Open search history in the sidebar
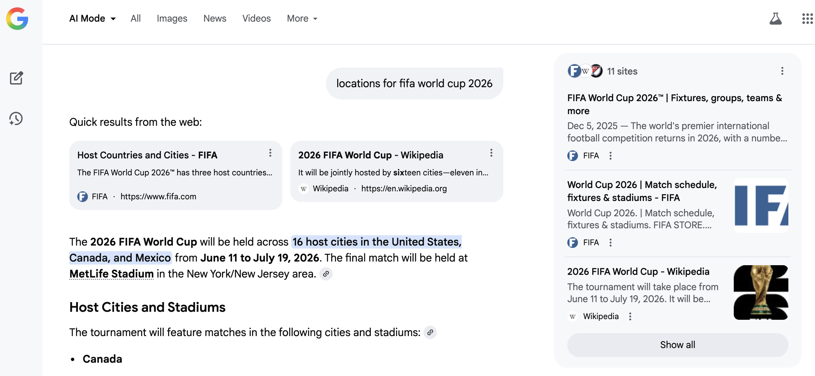 [16, 119]
